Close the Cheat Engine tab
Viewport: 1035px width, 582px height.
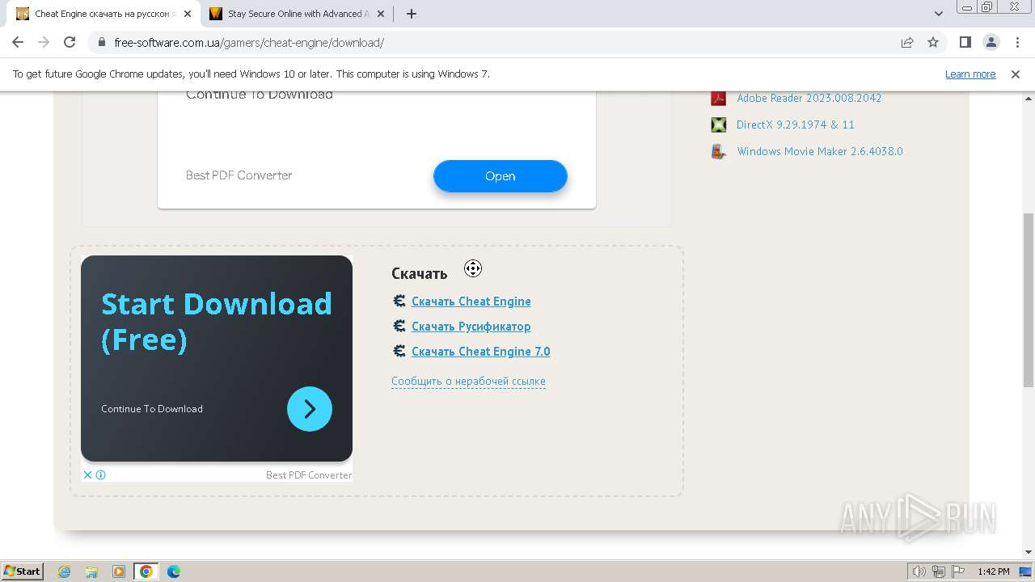coord(187,14)
